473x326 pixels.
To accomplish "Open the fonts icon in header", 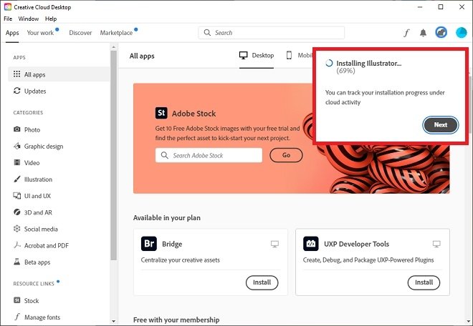I will tap(406, 32).
